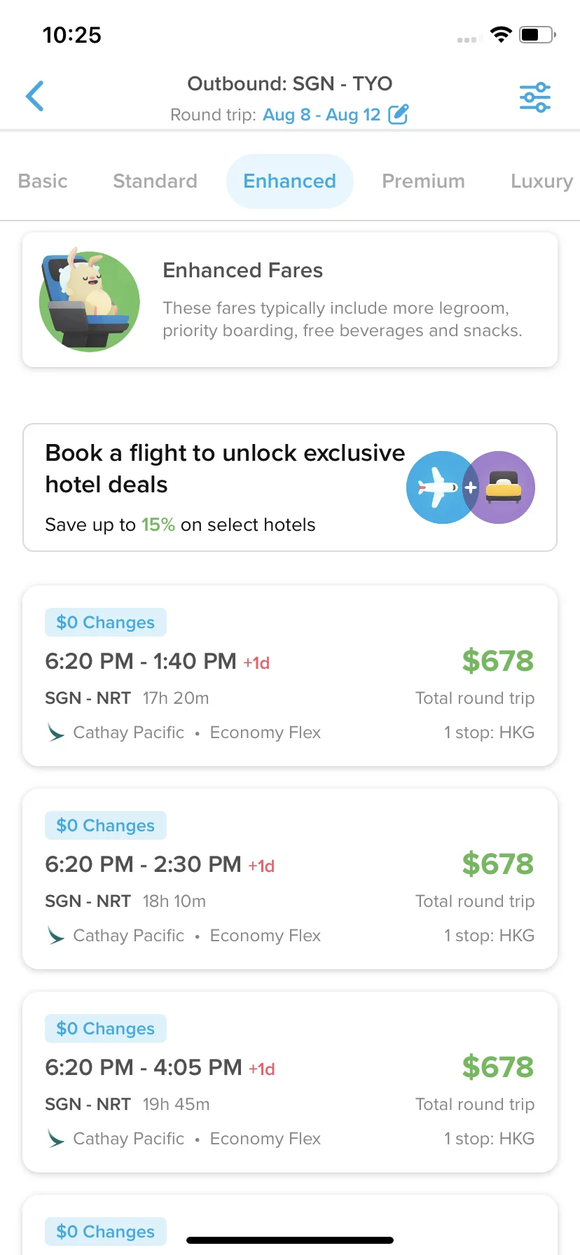This screenshot has height=1255, width=580.
Task: Tap the edit dates pencil icon
Action: (398, 114)
